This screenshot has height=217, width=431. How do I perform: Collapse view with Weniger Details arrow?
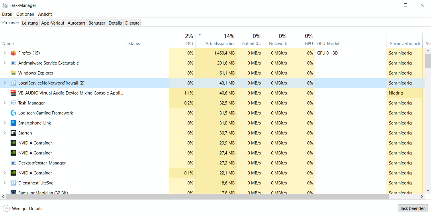tap(6, 209)
